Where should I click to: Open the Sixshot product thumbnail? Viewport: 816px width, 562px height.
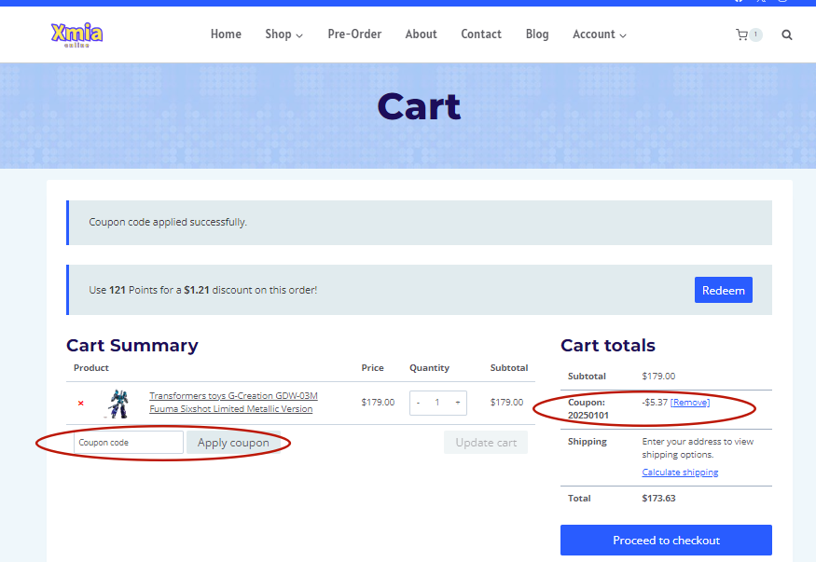[118, 404]
